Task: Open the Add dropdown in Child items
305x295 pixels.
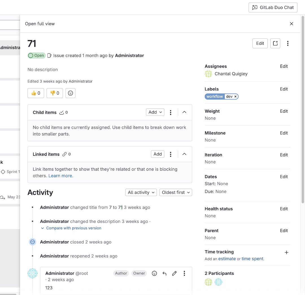Action: pyautogui.click(x=155, y=112)
